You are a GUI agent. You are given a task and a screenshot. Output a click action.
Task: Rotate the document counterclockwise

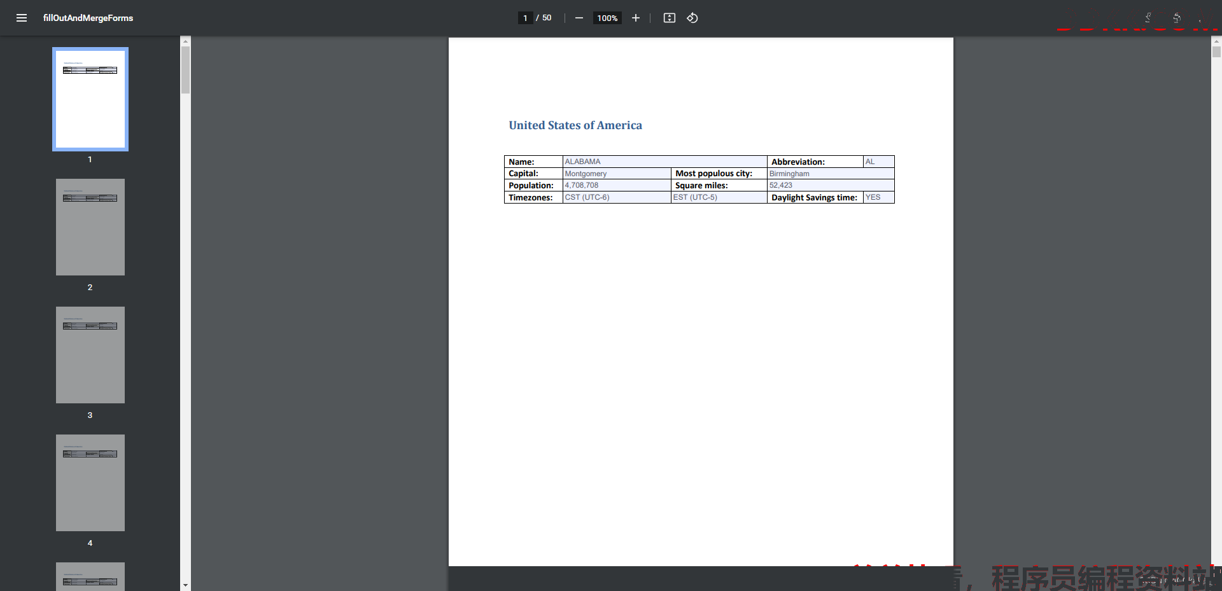[692, 18]
